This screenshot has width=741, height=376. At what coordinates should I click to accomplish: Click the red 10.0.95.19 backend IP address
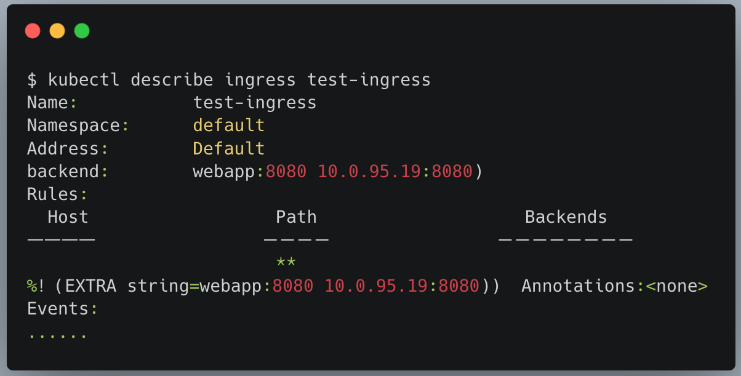point(370,171)
